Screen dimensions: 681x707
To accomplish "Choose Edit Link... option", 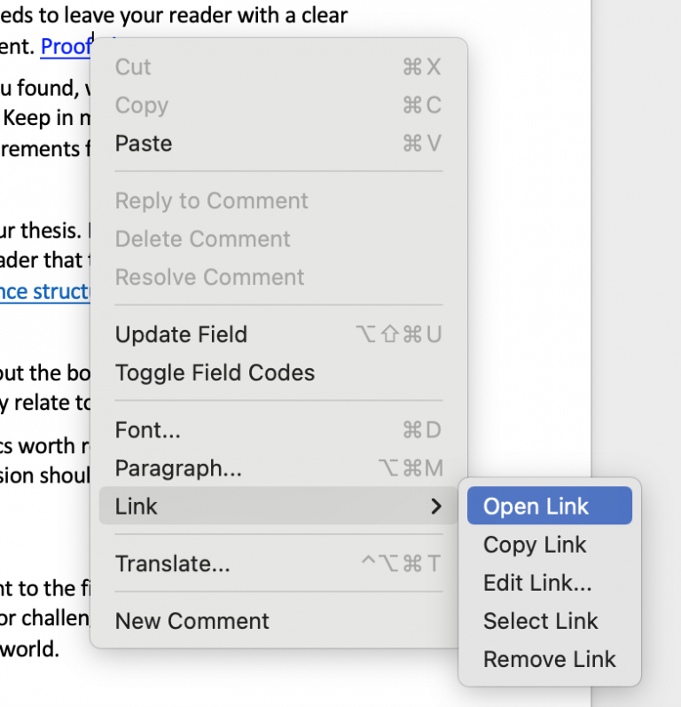I will click(537, 583).
